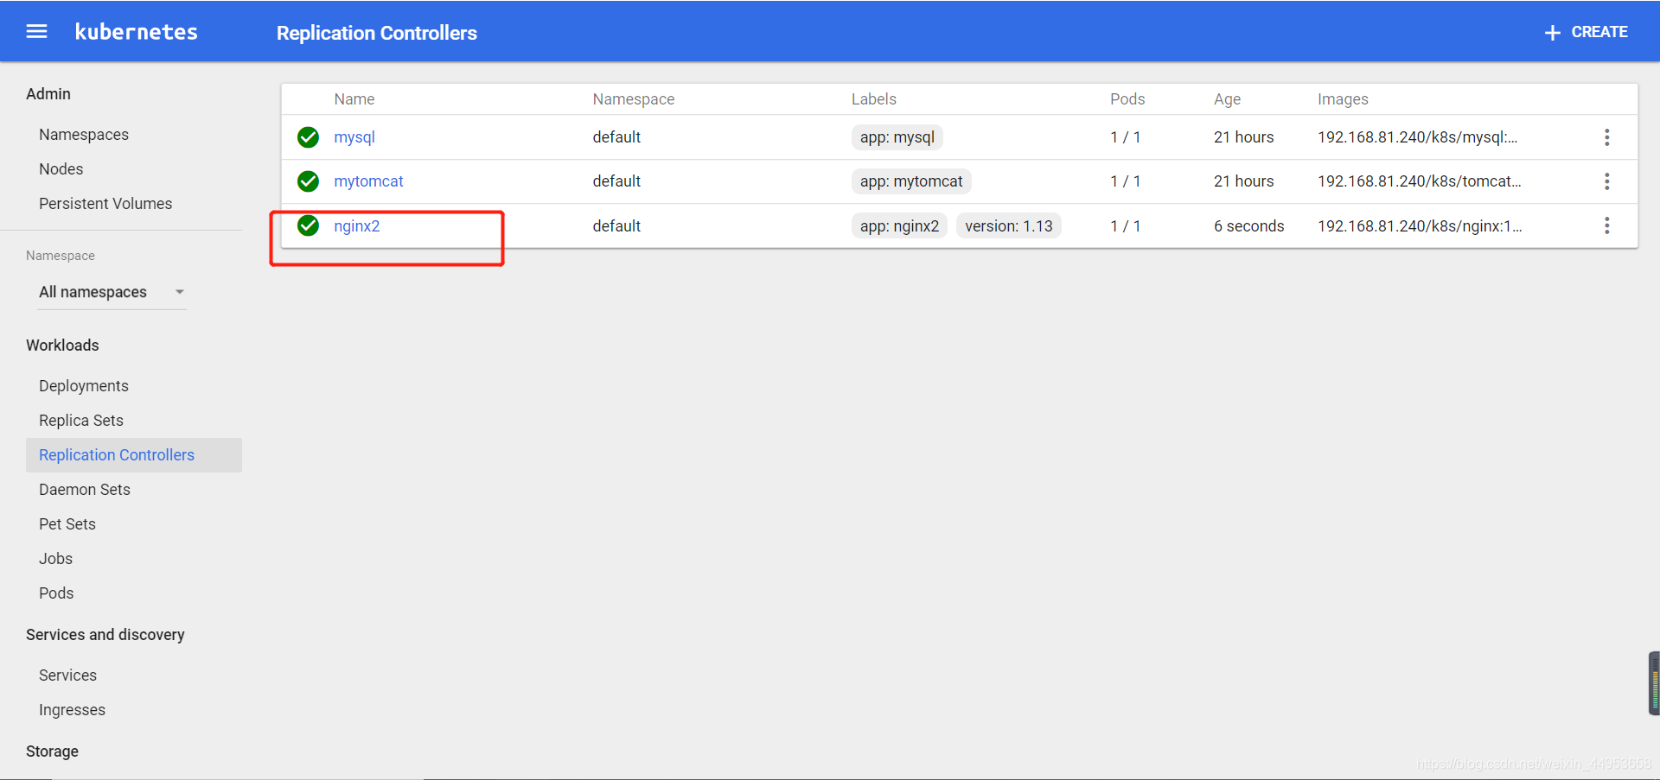Click the Admin section heading
1660x780 pixels.
pyautogui.click(x=48, y=94)
